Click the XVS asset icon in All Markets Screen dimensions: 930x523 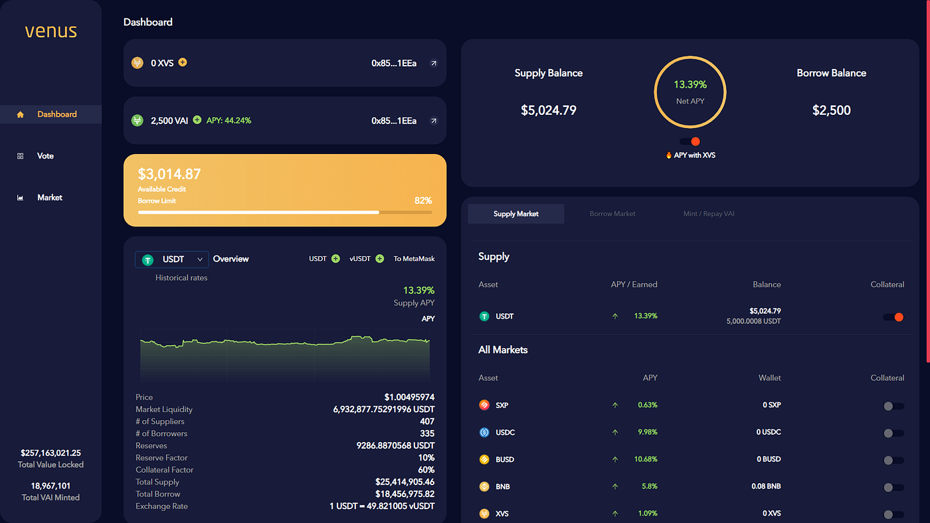[x=484, y=514]
